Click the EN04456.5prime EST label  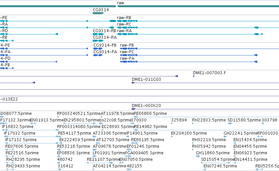tap(250, 146)
